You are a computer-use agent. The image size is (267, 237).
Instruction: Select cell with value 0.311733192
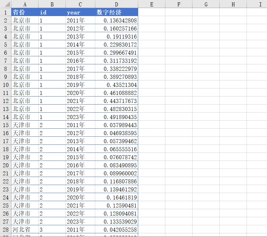116,61
